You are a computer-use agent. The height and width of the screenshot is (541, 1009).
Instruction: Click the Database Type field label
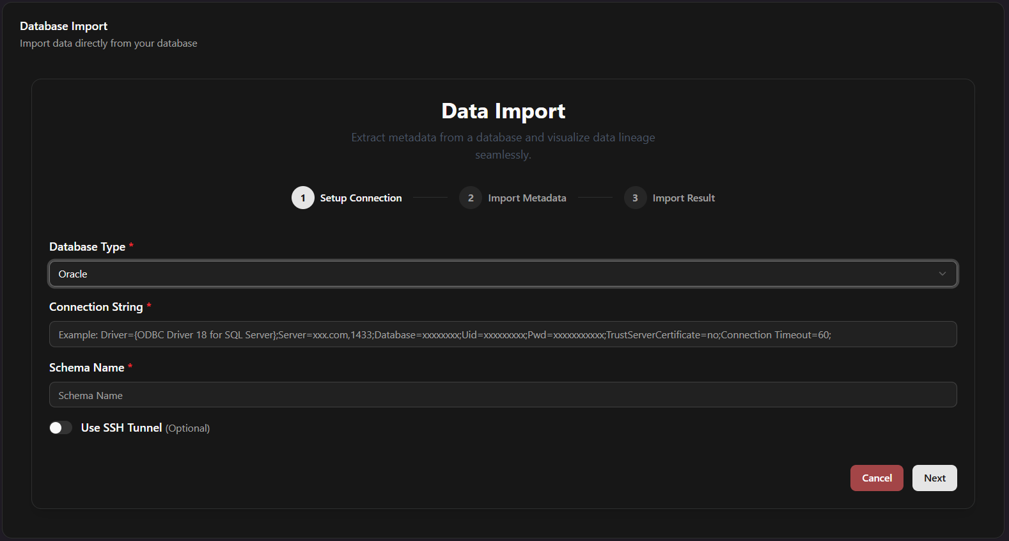tap(87, 247)
